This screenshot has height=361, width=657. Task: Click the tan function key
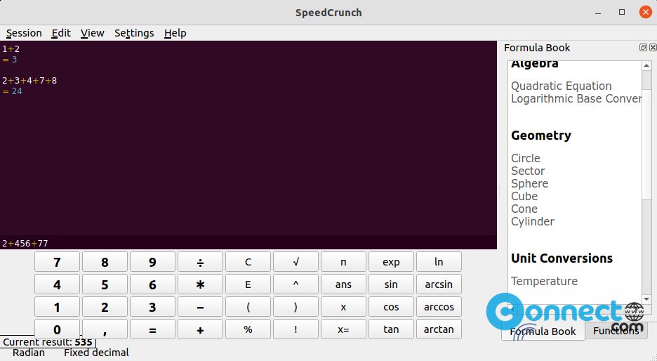(392, 329)
